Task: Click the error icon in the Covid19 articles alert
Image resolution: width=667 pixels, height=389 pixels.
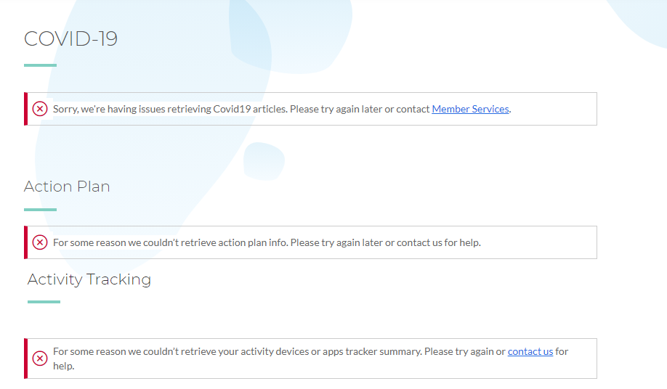Action: coord(40,109)
